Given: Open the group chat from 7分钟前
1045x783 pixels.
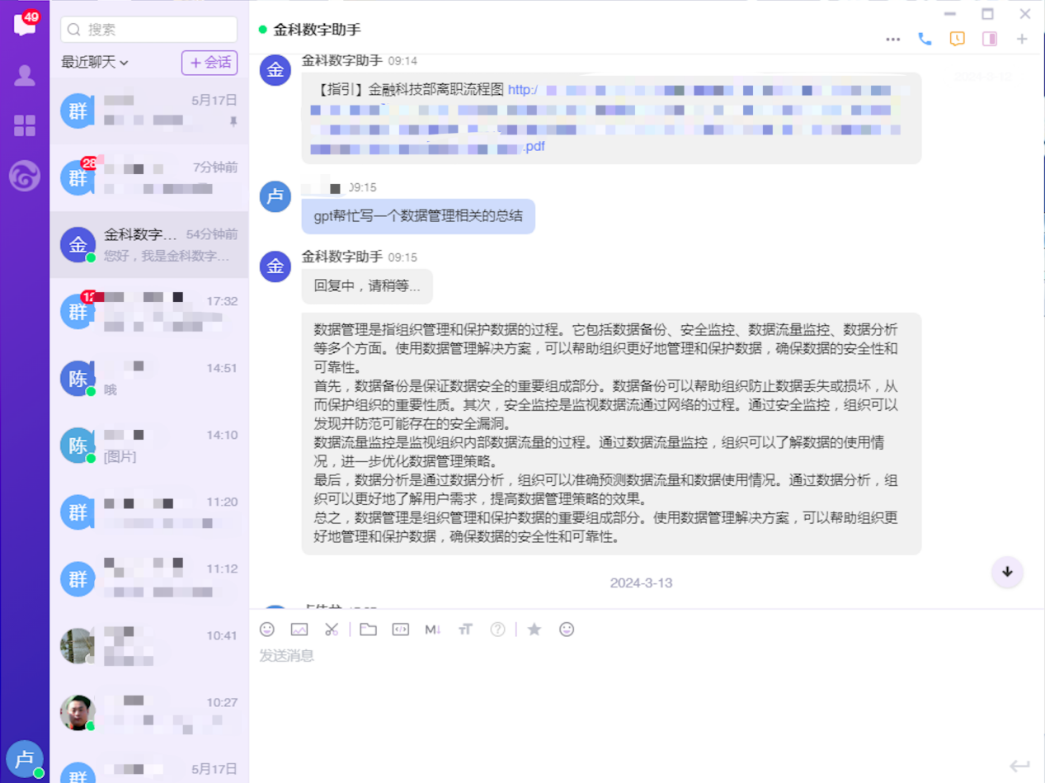Looking at the screenshot, I should click(149, 177).
